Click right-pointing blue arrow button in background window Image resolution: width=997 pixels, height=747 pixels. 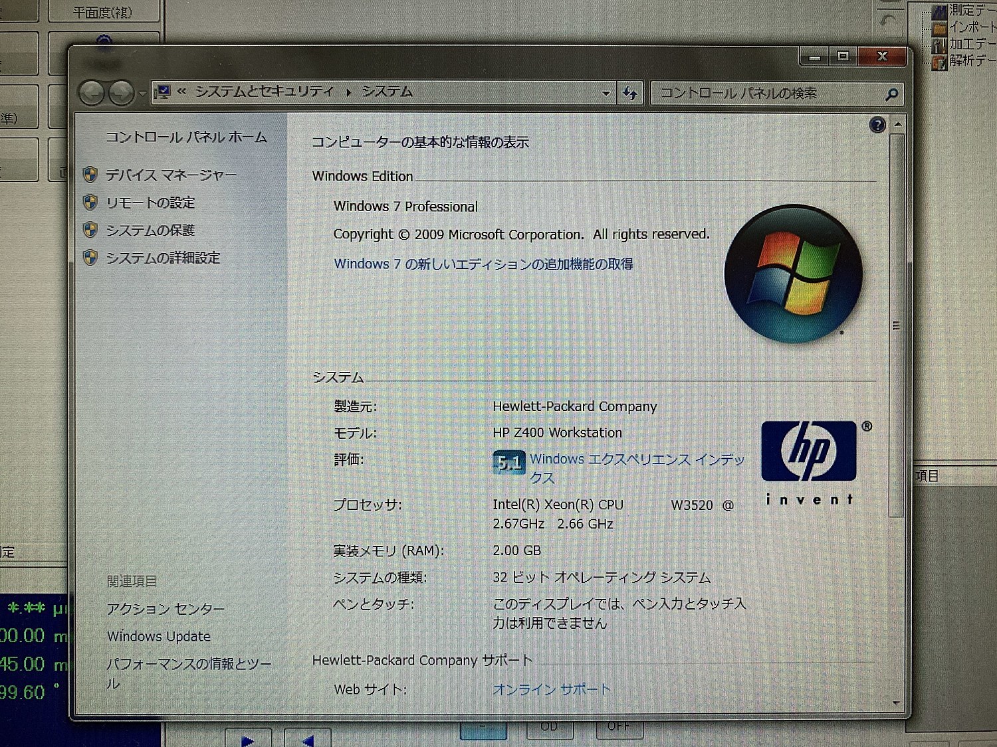coord(248,739)
